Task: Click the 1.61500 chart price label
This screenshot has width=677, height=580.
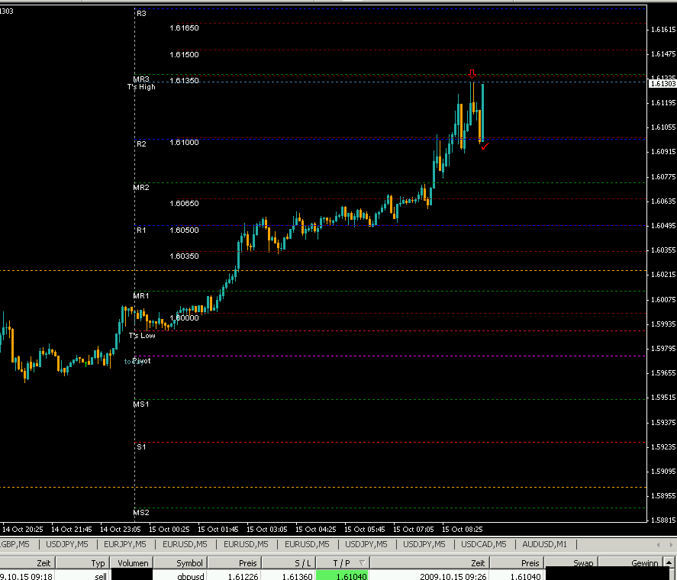Action: click(185, 54)
